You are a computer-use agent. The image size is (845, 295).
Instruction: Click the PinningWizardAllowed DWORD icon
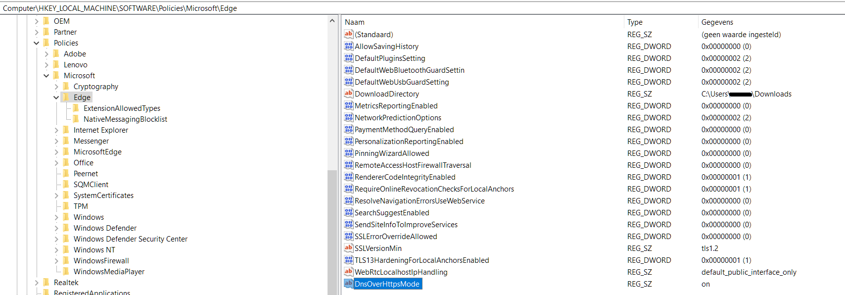(349, 153)
